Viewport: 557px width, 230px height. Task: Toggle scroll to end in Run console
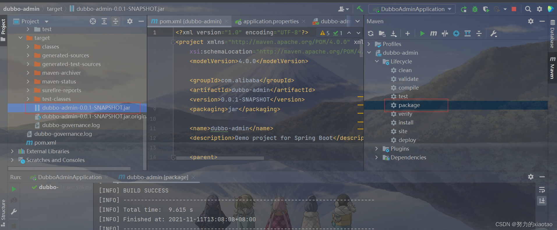[x=542, y=201]
